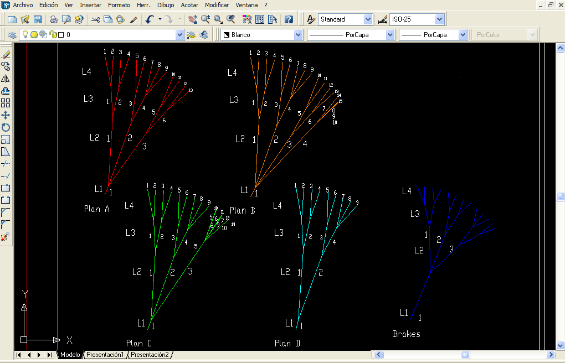Save the drawing with floppy disk icon
This screenshot has height=363, width=565.
tap(38, 19)
